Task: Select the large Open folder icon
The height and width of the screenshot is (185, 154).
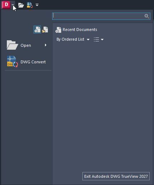Action: click(x=12, y=45)
